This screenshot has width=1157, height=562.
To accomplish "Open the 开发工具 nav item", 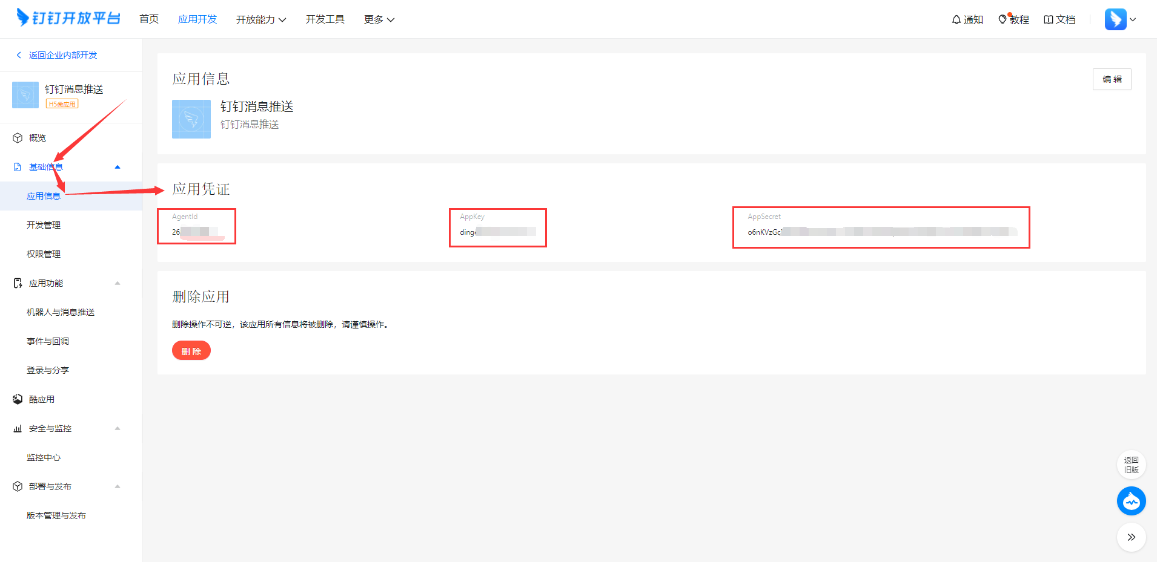I will coord(325,19).
